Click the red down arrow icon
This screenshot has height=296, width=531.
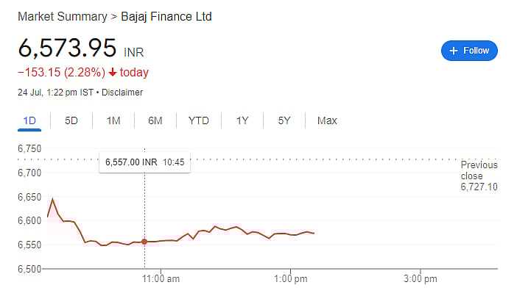[112, 72]
